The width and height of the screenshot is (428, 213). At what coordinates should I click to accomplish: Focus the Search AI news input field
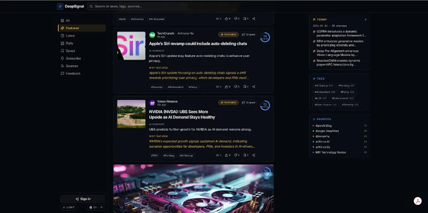point(137,6)
